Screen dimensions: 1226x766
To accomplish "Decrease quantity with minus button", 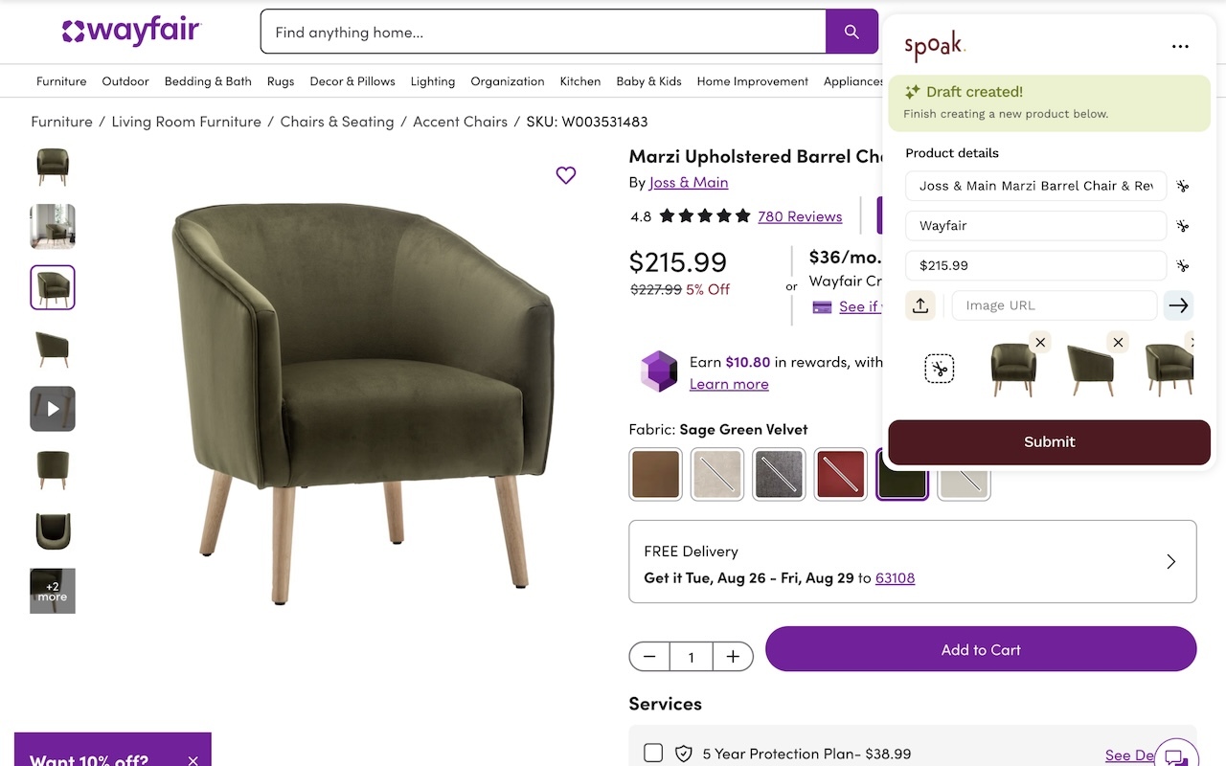I will [649, 656].
